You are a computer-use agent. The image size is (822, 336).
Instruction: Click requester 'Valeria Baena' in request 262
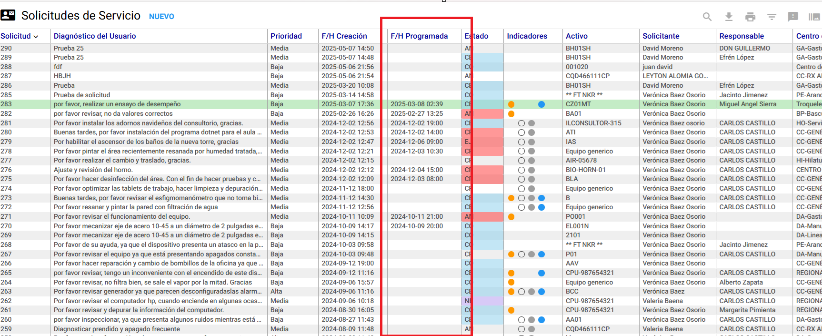(x=662, y=301)
